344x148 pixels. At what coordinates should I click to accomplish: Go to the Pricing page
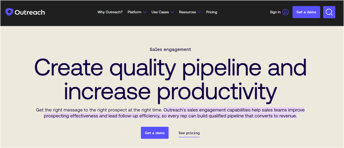pos(212,12)
